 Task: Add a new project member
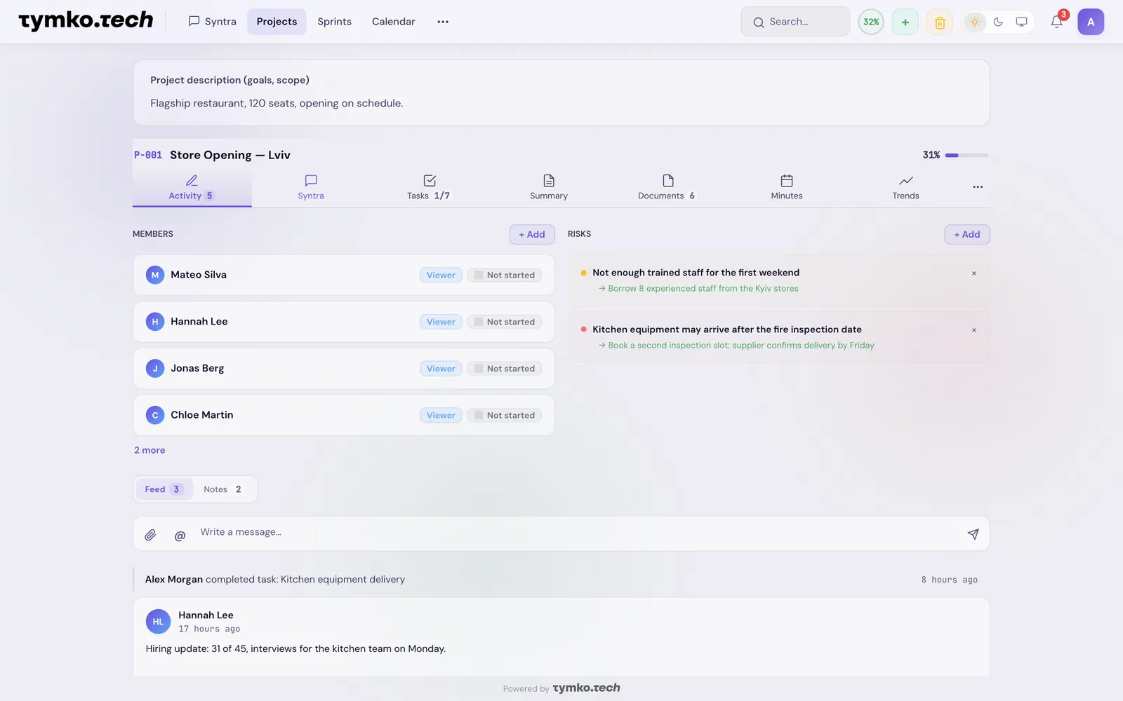pos(532,234)
